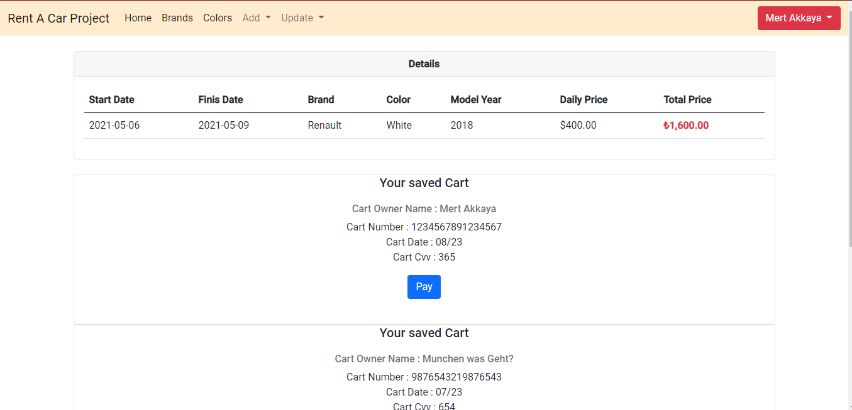Pay with Mert Akkaya's saved cart
This screenshot has width=852, height=410.
pyautogui.click(x=424, y=287)
